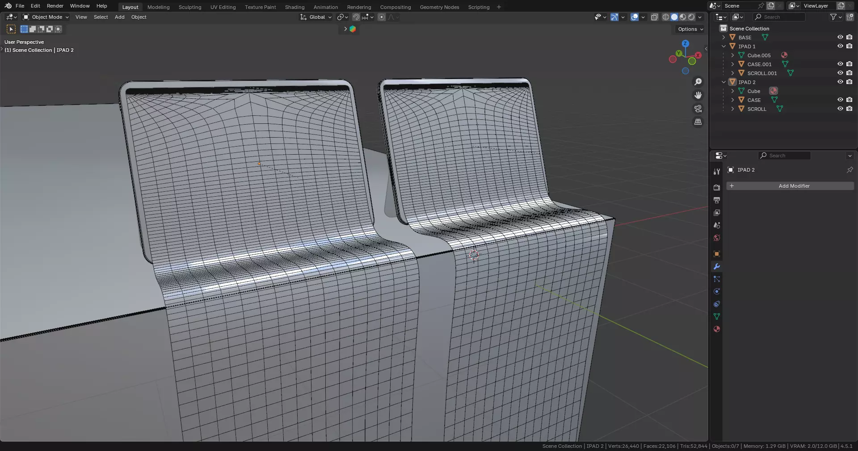Open the Modifiers wrench tab
This screenshot has height=451, width=858.
(717, 266)
